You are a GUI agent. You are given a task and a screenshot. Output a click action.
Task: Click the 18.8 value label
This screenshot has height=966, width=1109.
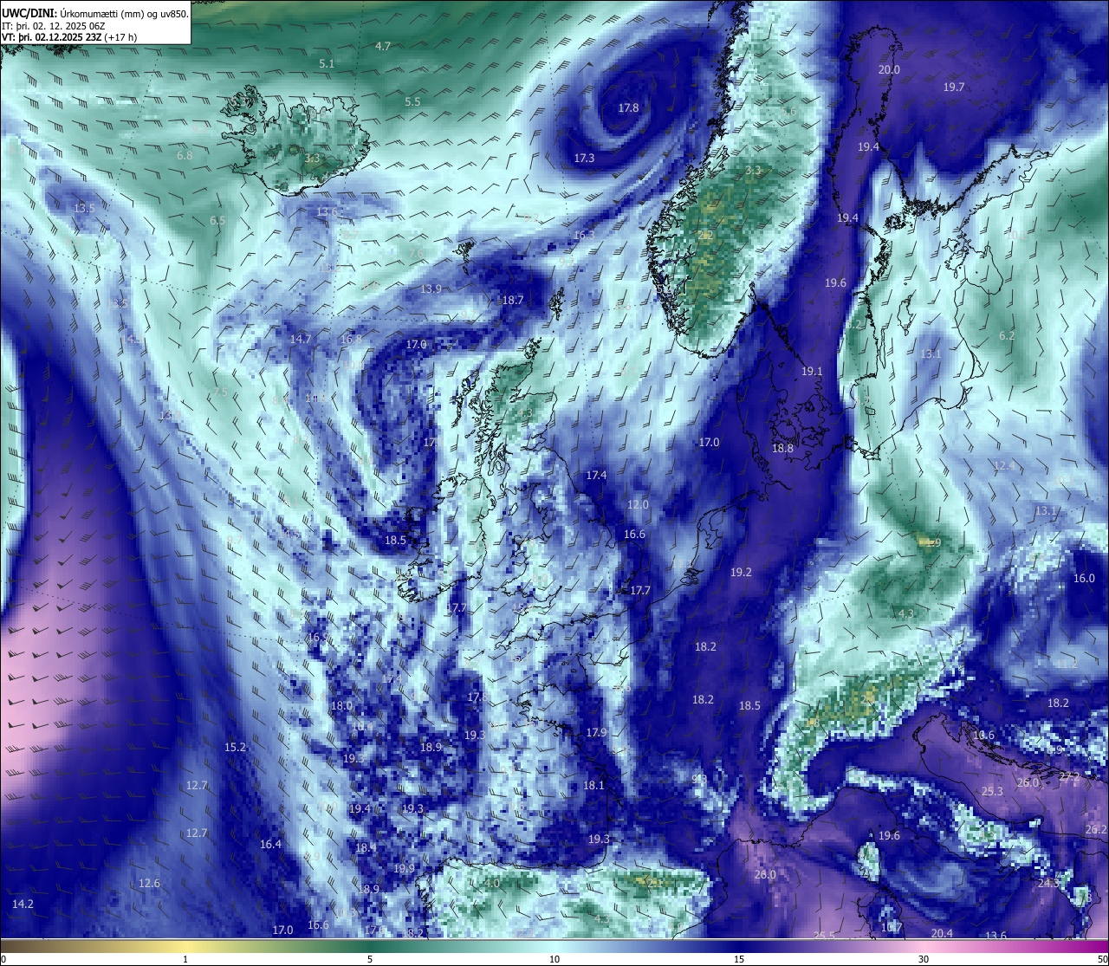[x=782, y=449]
